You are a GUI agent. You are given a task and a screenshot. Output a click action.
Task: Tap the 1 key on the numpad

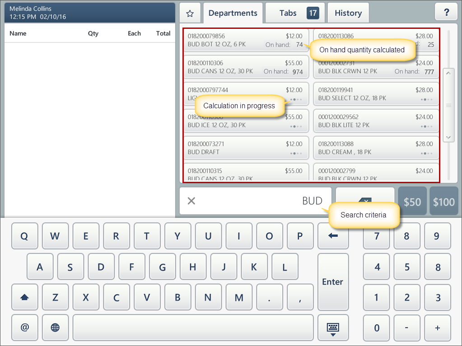(377, 297)
